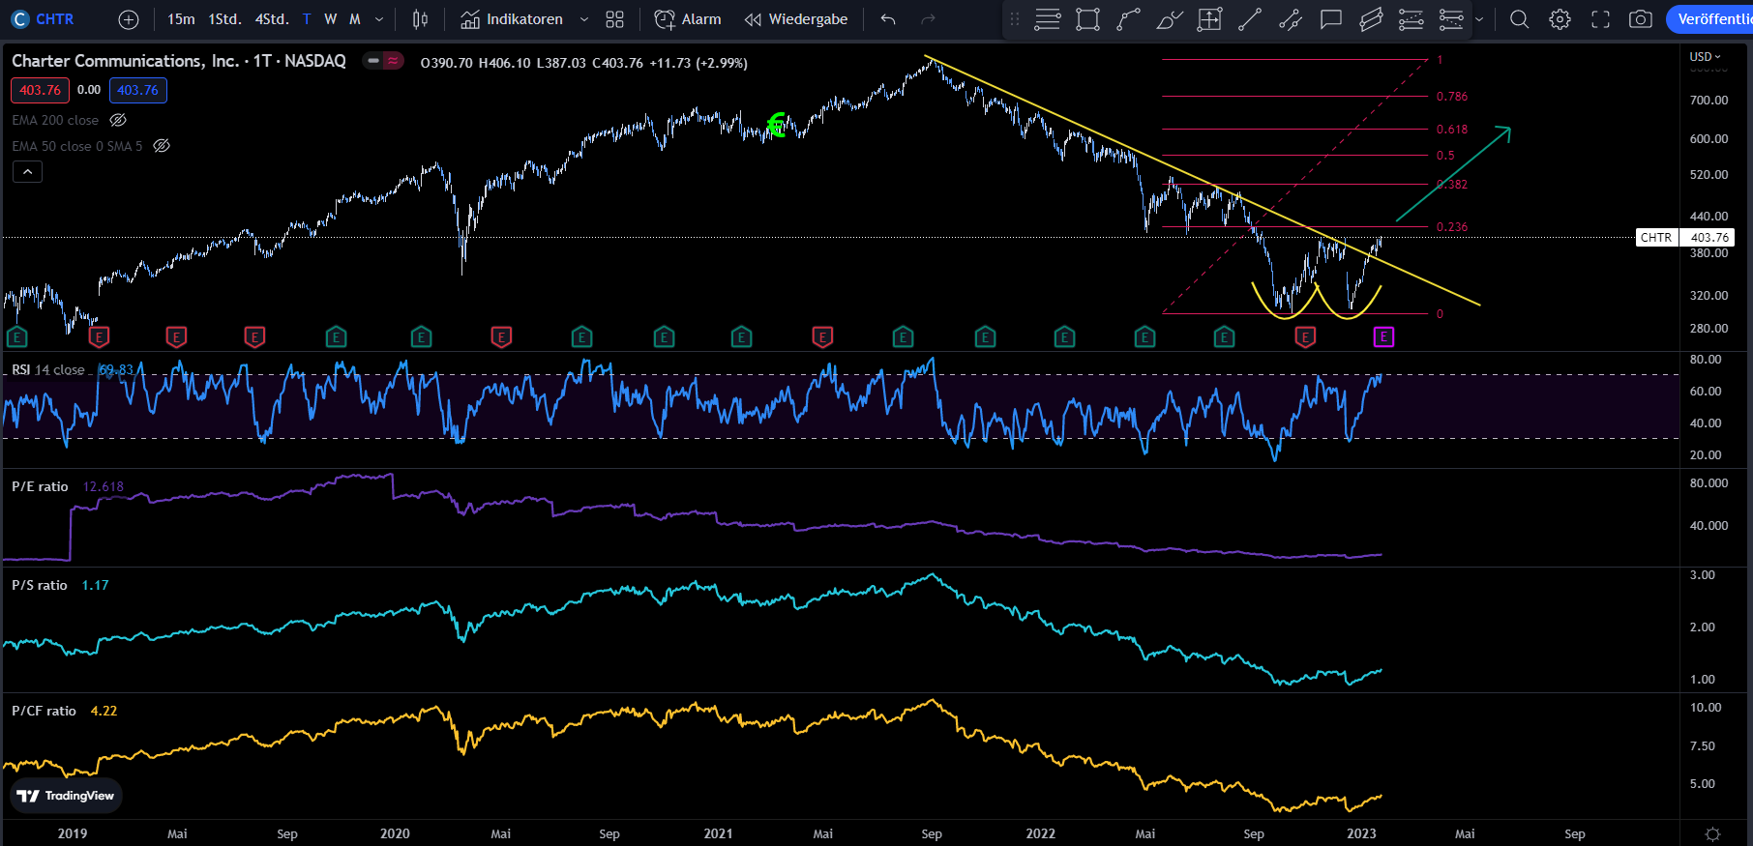Open the indicator templates grid icon
Image resolution: width=1753 pixels, height=846 pixels.
click(x=614, y=19)
